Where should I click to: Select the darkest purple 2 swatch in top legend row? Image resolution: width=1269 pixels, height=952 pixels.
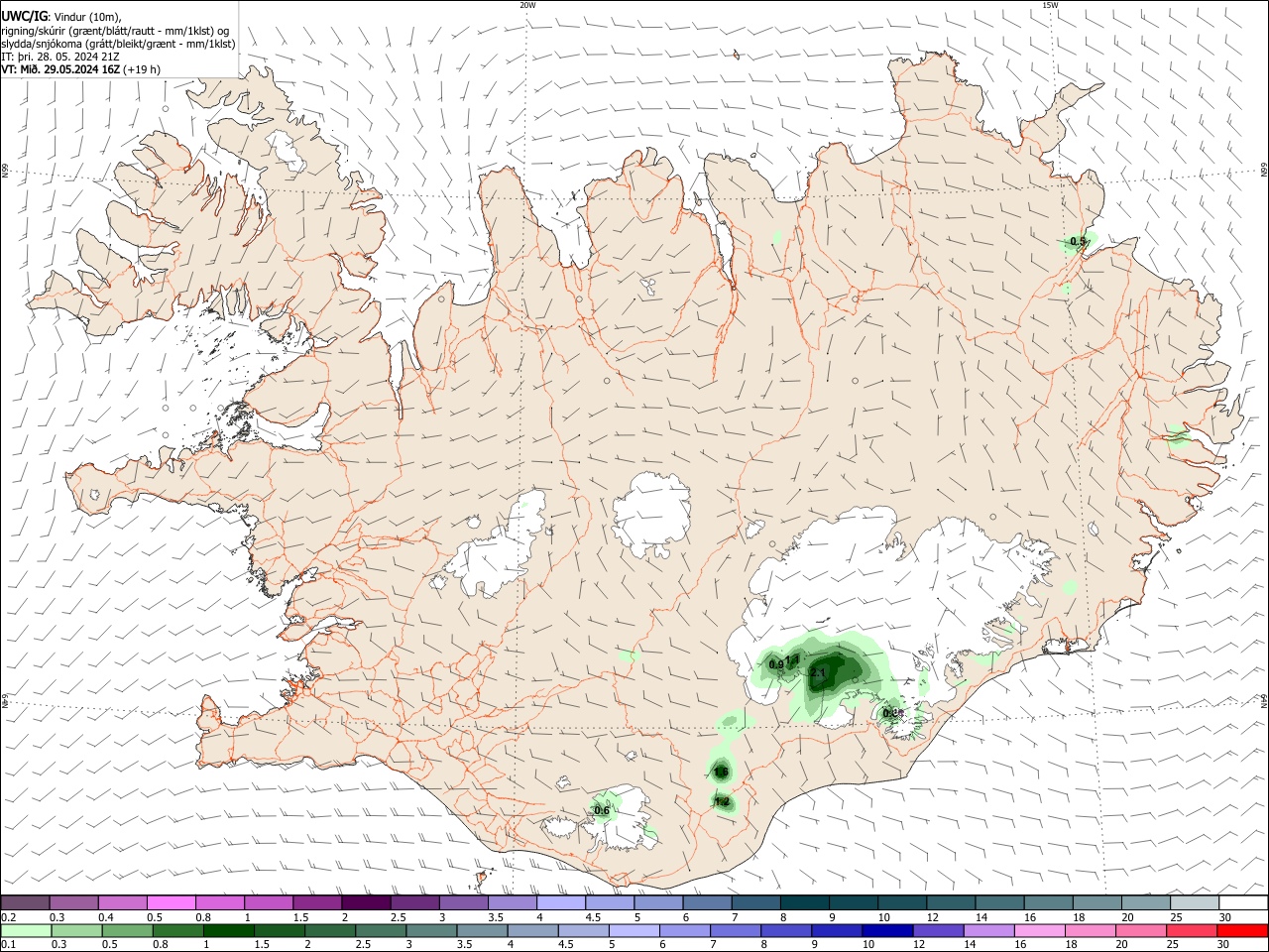[366, 903]
